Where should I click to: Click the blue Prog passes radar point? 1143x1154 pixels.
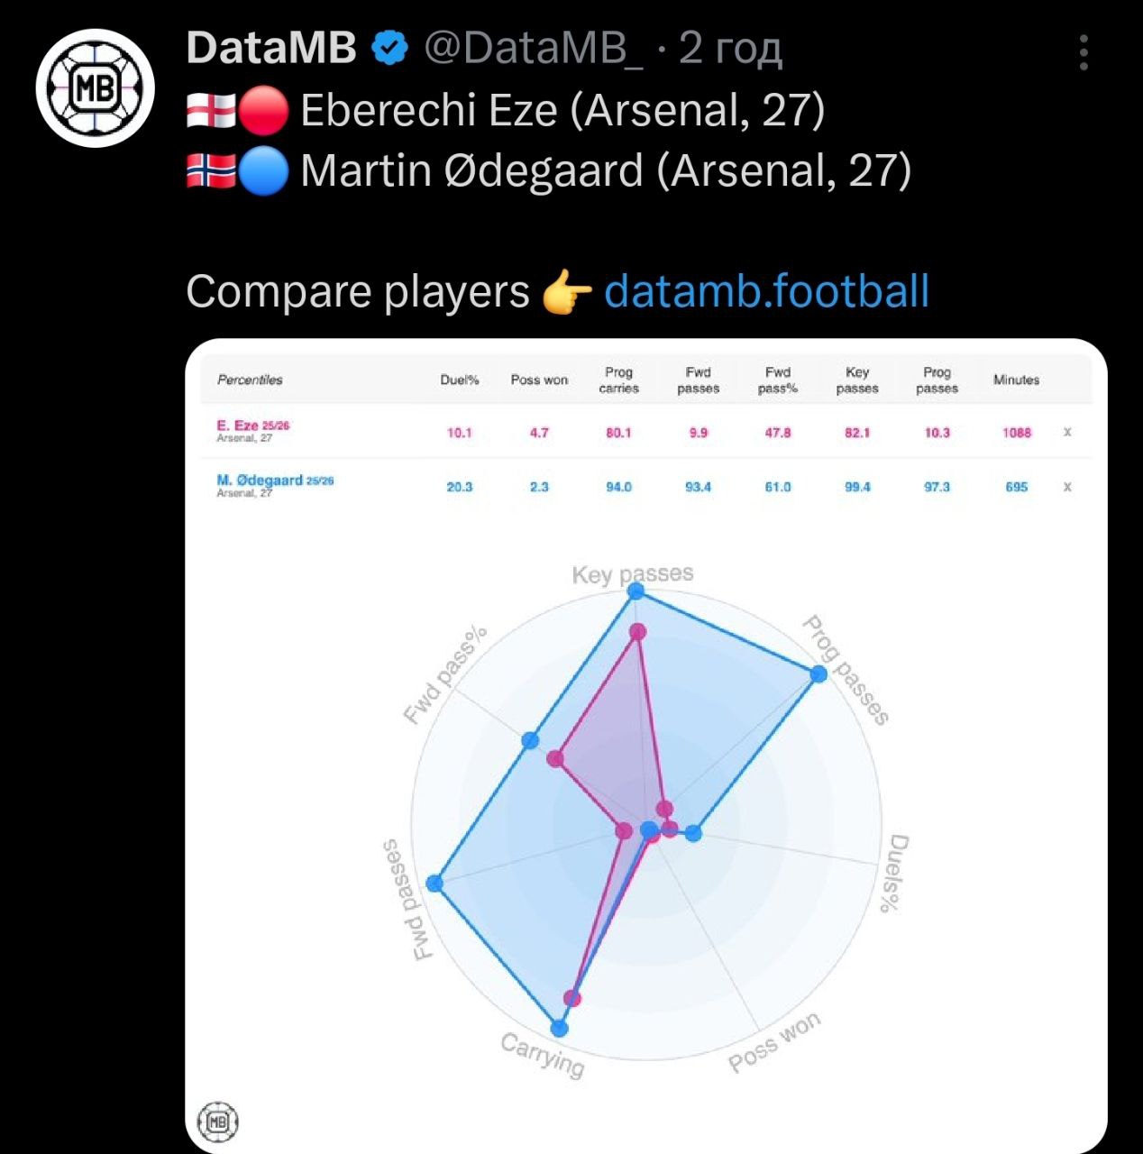[818, 673]
